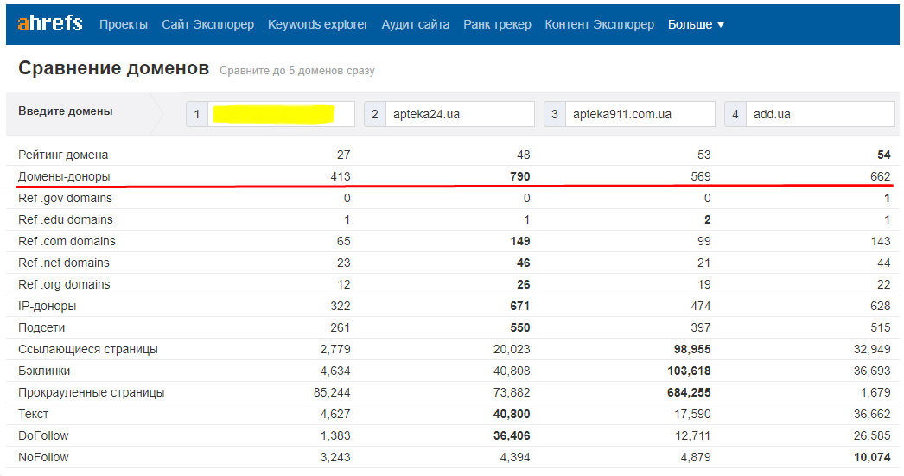Click the Текст value 40,800
Viewport: 904px width, 476px height.
click(x=512, y=415)
